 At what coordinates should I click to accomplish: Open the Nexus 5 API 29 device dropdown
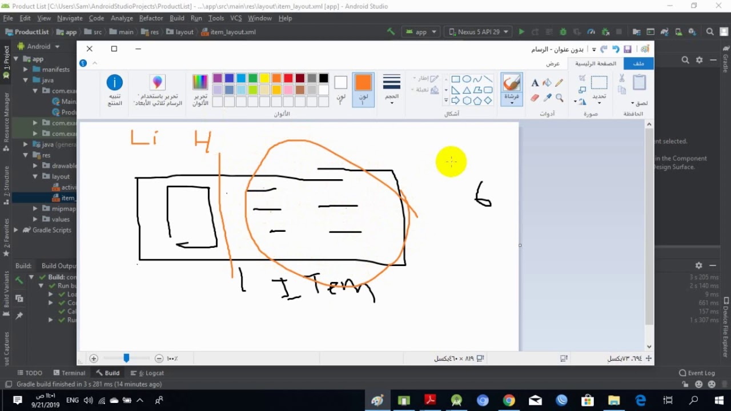point(478,32)
